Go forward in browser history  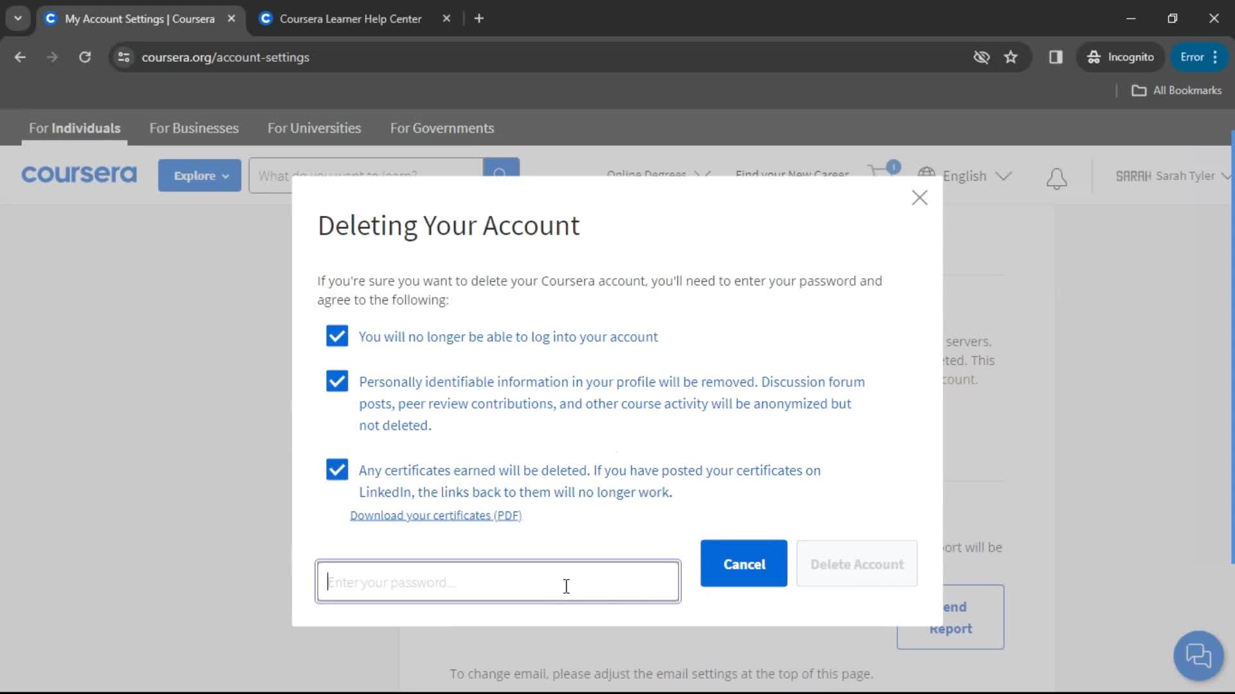point(52,57)
